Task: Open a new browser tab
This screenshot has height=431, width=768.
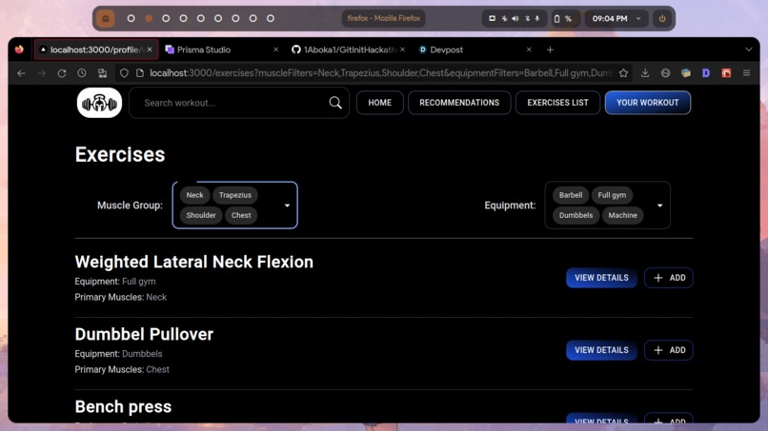Action: [550, 49]
